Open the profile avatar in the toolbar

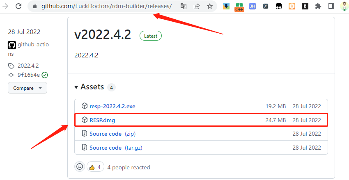(x=344, y=6)
